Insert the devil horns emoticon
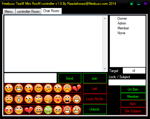Viewport: 150px width, 119px height. click(x=67, y=110)
